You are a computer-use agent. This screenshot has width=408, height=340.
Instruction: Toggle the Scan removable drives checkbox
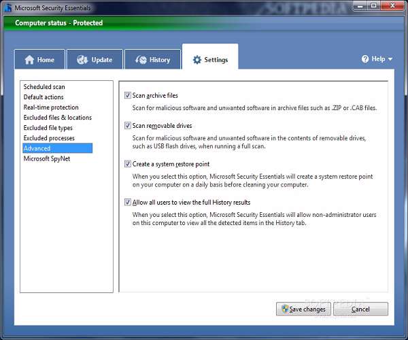click(128, 126)
